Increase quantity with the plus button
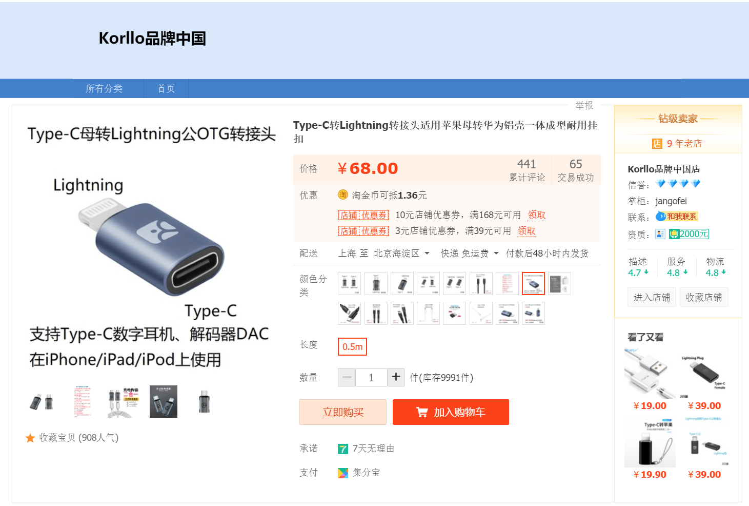 click(x=396, y=377)
